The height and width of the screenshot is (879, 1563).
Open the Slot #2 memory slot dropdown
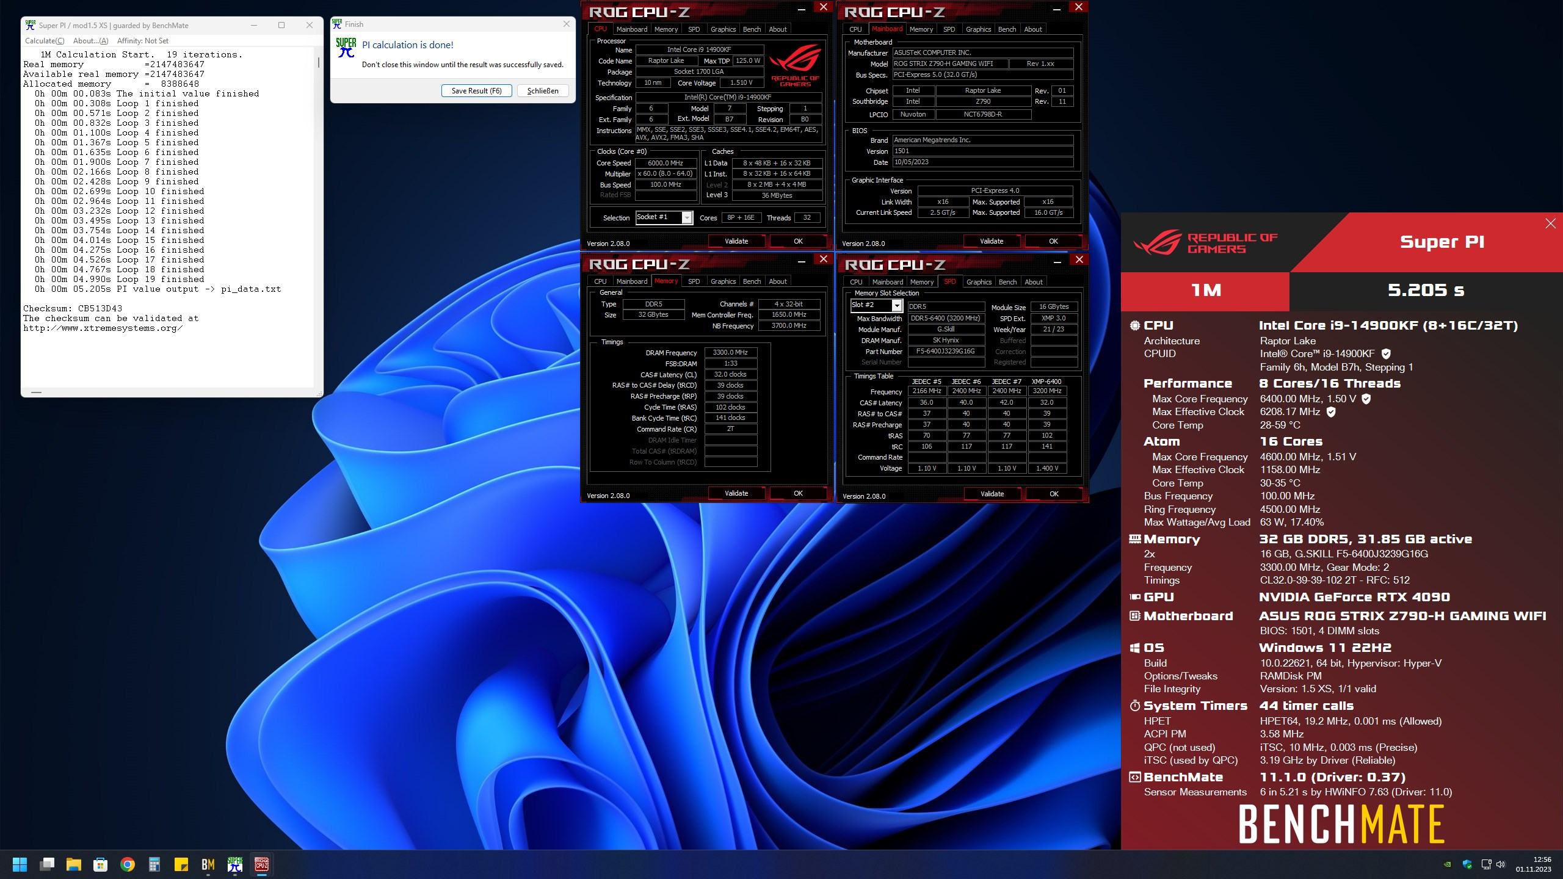(x=896, y=305)
